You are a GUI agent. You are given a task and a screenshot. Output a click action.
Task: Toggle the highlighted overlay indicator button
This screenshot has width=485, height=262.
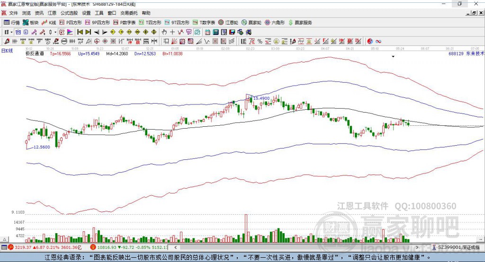point(18,32)
